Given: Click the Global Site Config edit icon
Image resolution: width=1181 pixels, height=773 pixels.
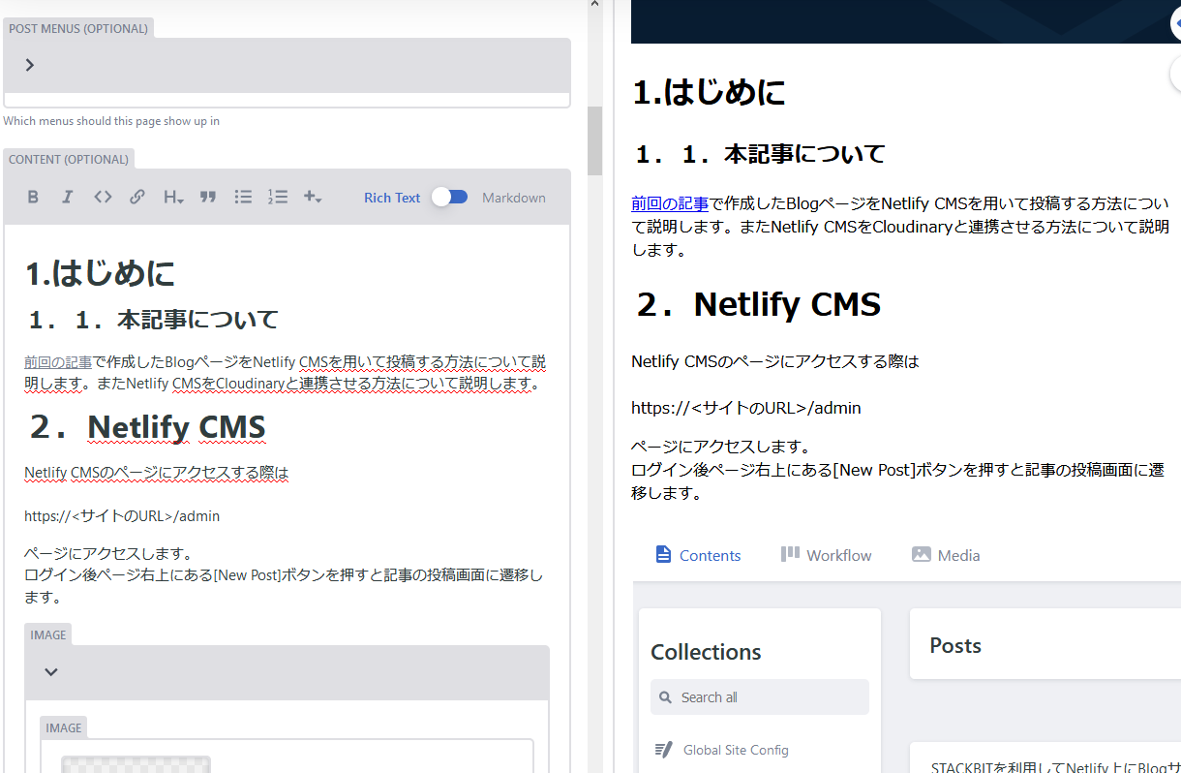Looking at the screenshot, I should coord(663,750).
